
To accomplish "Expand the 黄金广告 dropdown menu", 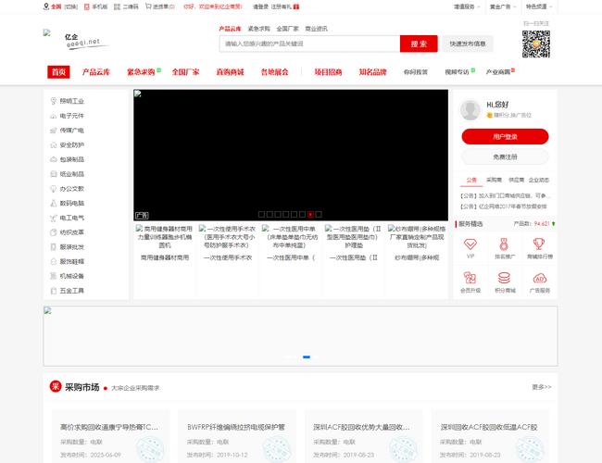I will coord(501,6).
